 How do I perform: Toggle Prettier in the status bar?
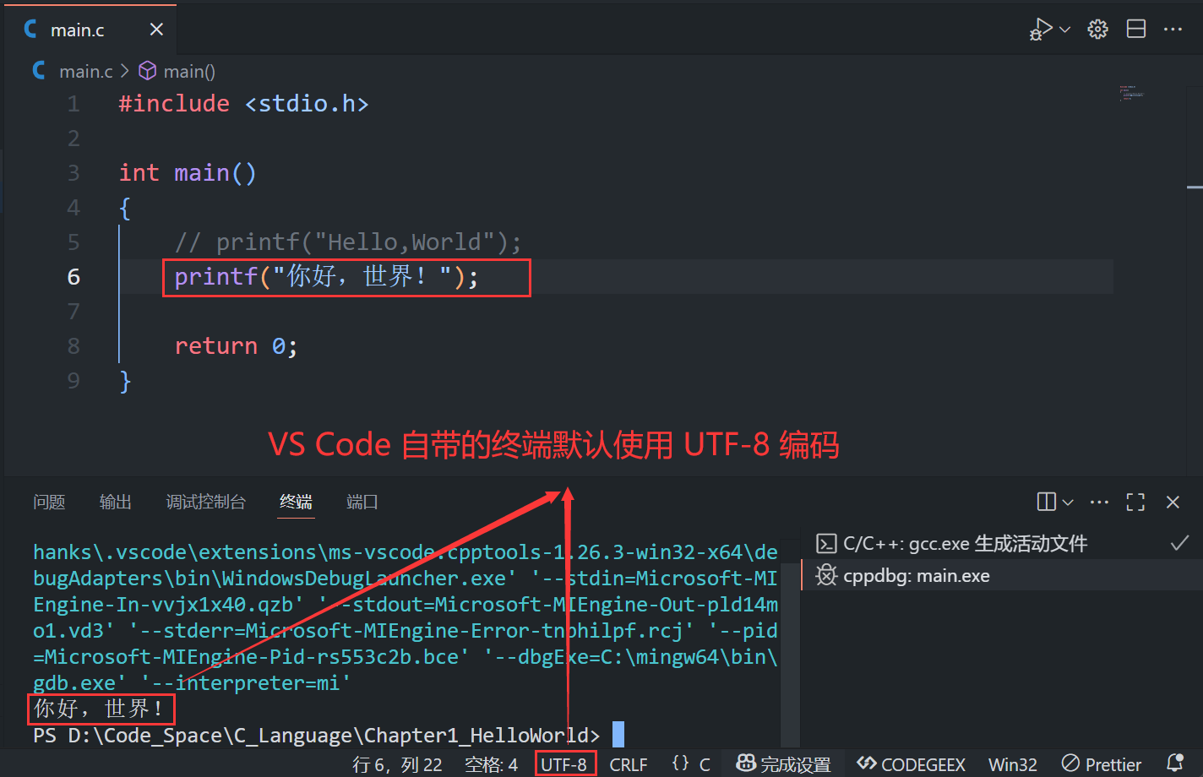pos(1101,763)
